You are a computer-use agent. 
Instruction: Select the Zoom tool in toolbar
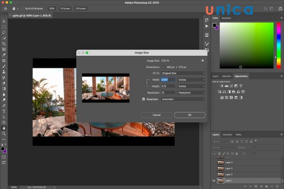(x=4, y=134)
